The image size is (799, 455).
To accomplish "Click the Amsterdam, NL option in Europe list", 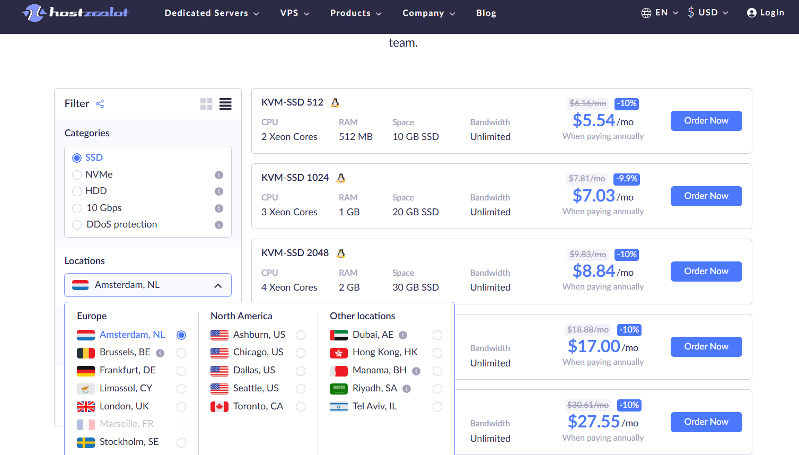I will 131,335.
